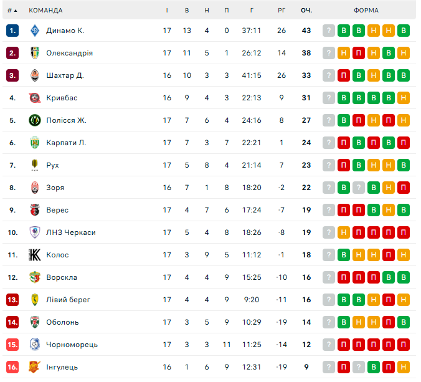The height and width of the screenshot is (382, 421).
Task: Sort standings by РГ goal difference header
Action: click(x=281, y=11)
